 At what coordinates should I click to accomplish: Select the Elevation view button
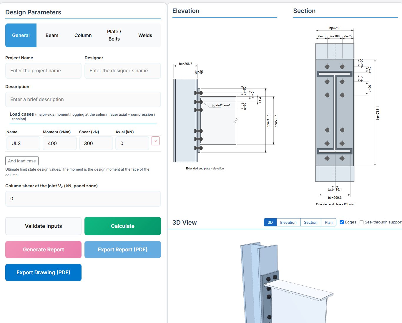pyautogui.click(x=288, y=222)
